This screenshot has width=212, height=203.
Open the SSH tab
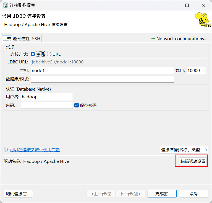click(36, 39)
